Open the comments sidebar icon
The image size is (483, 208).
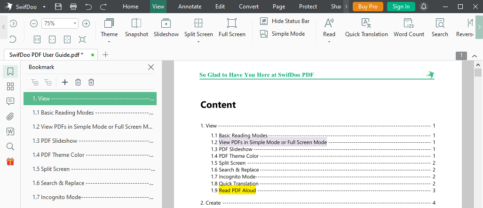[x=10, y=101]
